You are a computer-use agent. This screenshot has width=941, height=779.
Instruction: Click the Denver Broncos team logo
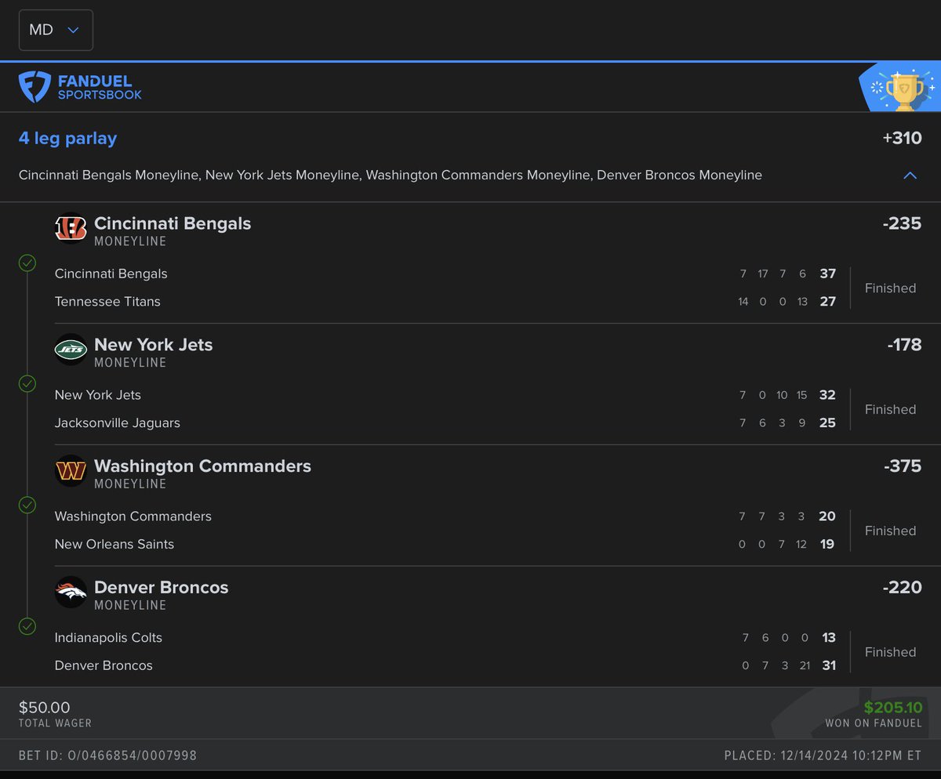pyautogui.click(x=71, y=592)
